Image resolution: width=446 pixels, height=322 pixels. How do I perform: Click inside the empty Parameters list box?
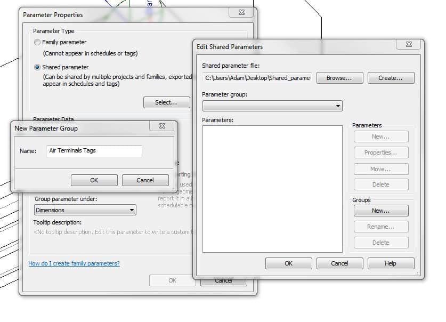(x=272, y=188)
